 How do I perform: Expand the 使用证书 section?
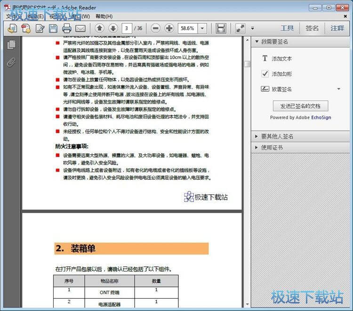300,148
